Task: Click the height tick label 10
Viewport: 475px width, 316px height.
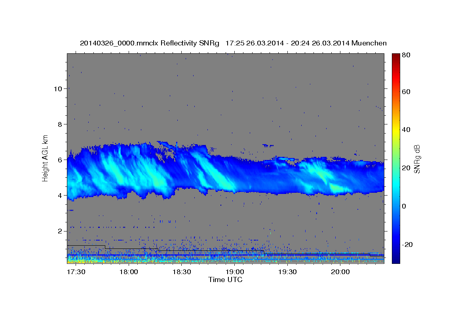Action: [57, 88]
